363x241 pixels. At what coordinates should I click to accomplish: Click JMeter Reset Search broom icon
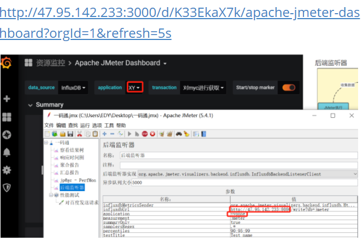186,134
